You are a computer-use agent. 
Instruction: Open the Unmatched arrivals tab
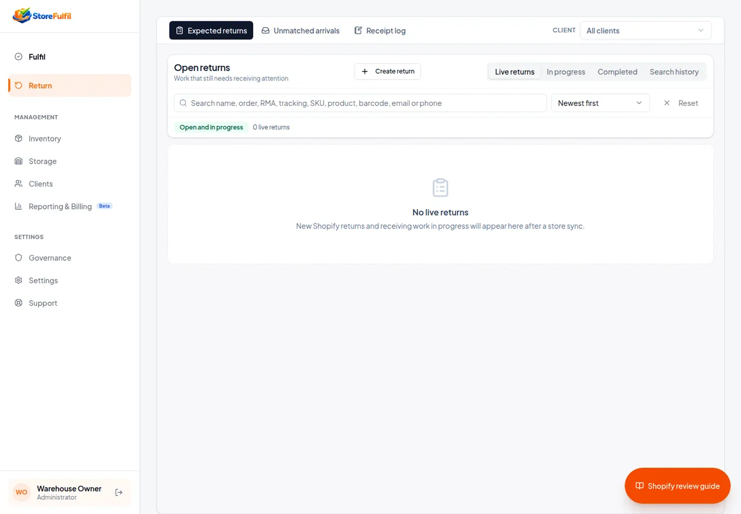(x=300, y=31)
